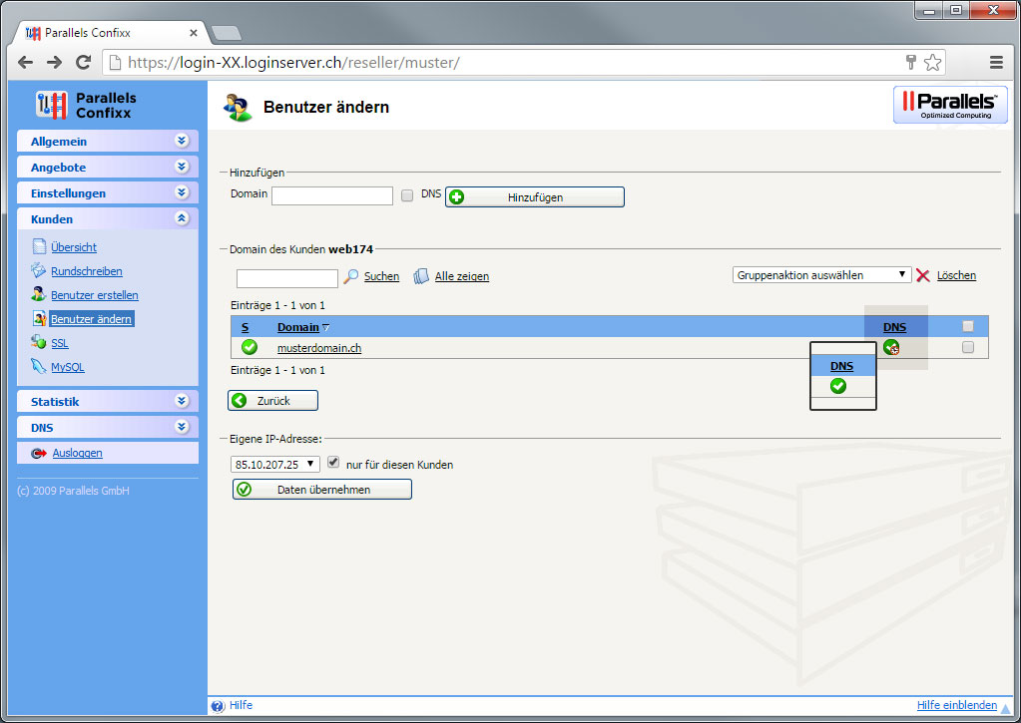Open the Übersicht link
This screenshot has height=723, width=1021.
tap(74, 247)
